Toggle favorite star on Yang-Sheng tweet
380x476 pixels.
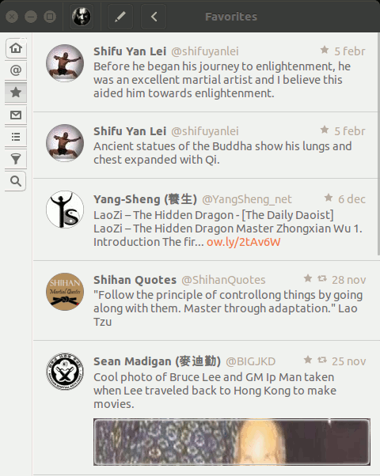click(329, 198)
